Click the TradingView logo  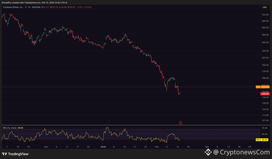pyautogui.click(x=15, y=154)
